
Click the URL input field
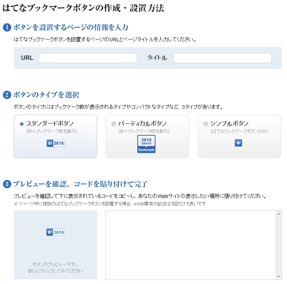click(x=88, y=58)
